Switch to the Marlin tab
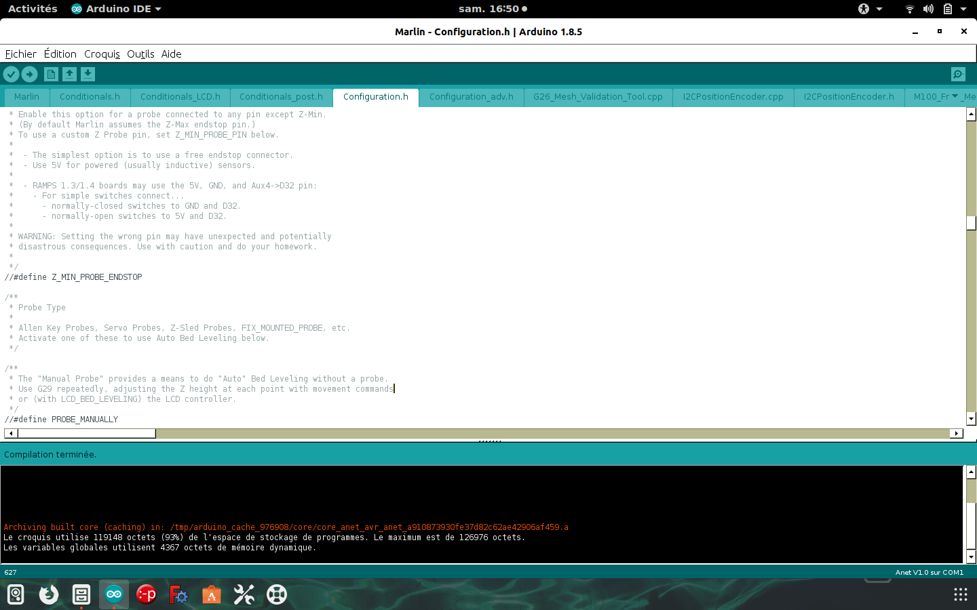Image resolution: width=977 pixels, height=610 pixels. point(26,97)
